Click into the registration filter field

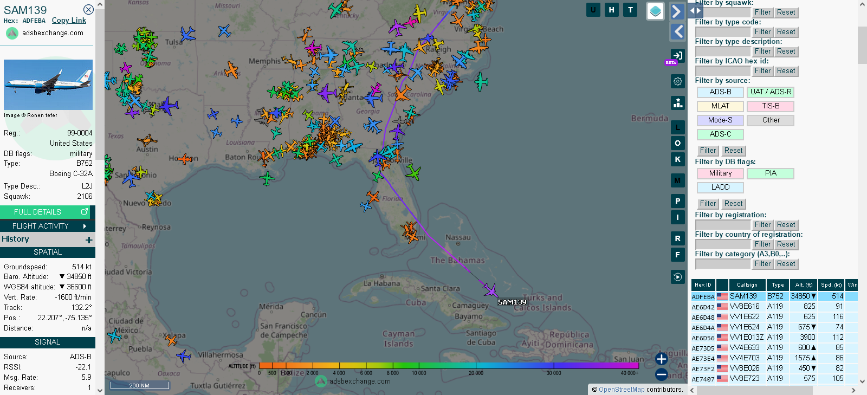723,225
